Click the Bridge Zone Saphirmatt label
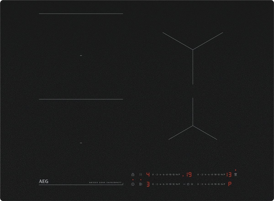This screenshot has height=201, width=274. pyautogui.click(x=105, y=182)
